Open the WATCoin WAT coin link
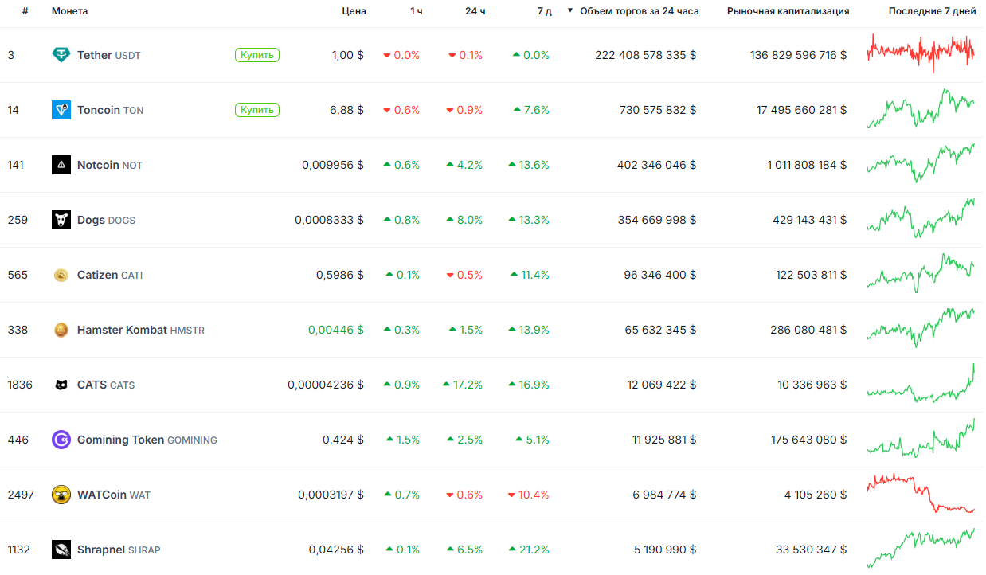The image size is (986, 575). coord(114,495)
